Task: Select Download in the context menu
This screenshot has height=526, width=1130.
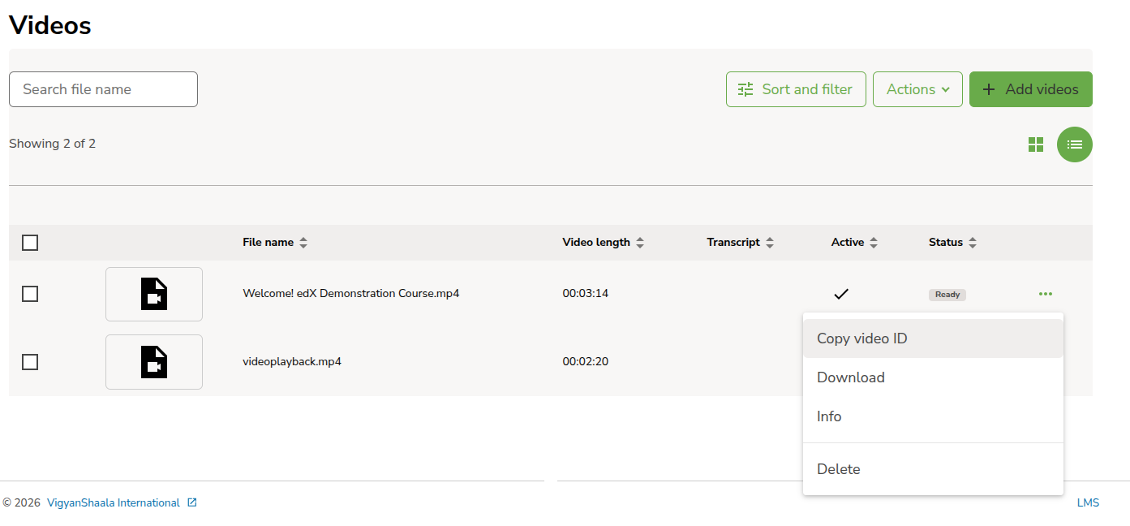Action: [933, 377]
